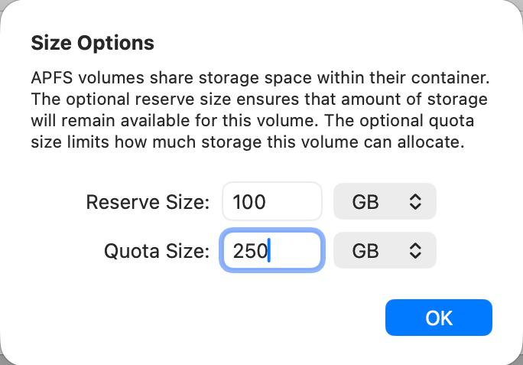Click the word "container" in the description
Screen dimensions: 523x365
pyautogui.click(x=448, y=78)
